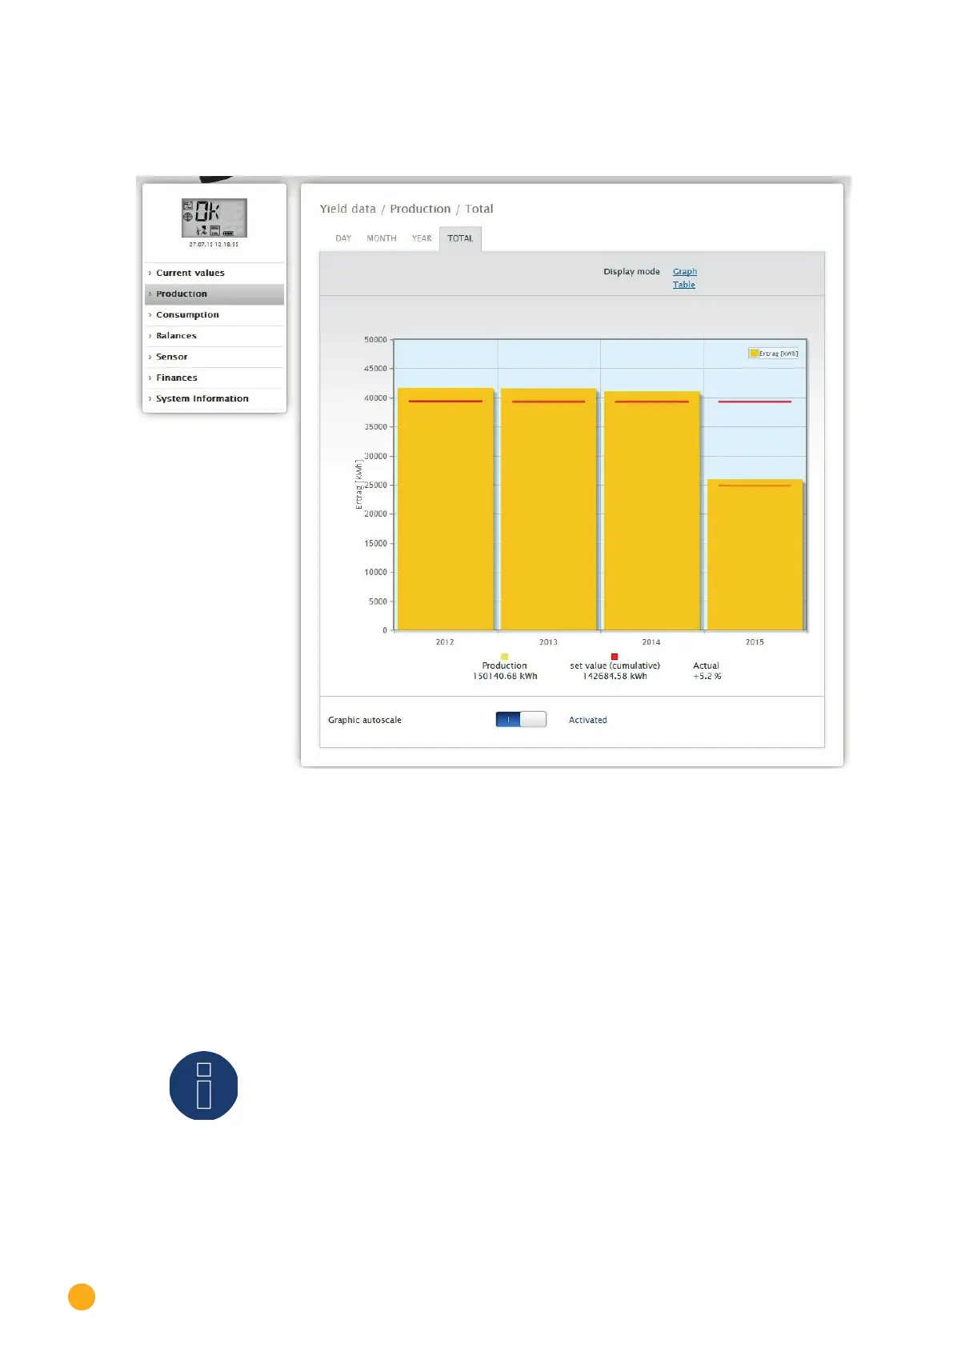
Task: Open the YEAR tab
Action: tap(422, 238)
